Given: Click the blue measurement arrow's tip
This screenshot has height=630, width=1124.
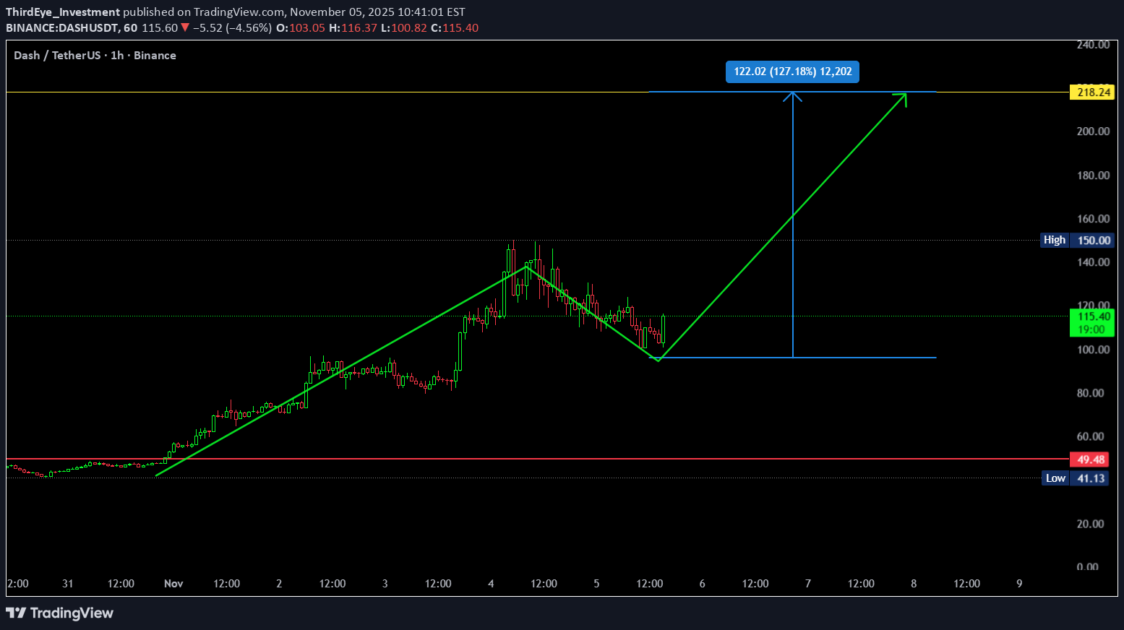Looking at the screenshot, I should [793, 94].
